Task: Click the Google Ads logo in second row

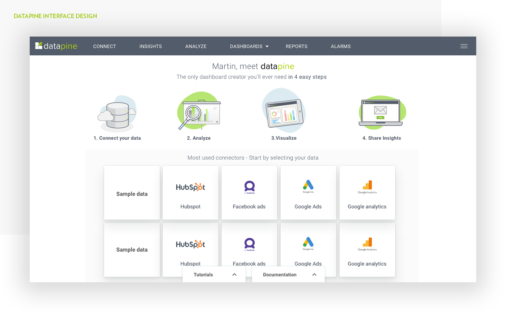Action: tap(308, 244)
